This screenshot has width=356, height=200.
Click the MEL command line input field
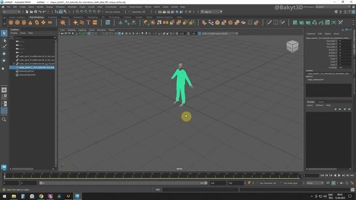pos(200,189)
